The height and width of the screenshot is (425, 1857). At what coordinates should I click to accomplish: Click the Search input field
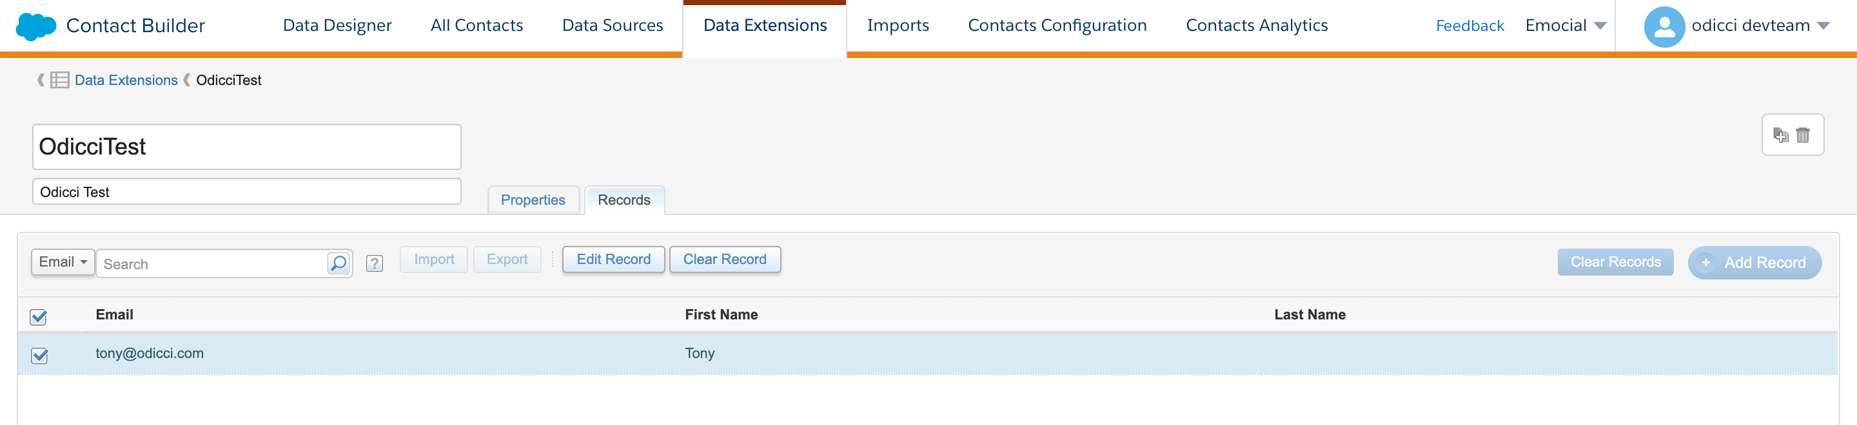pos(213,265)
